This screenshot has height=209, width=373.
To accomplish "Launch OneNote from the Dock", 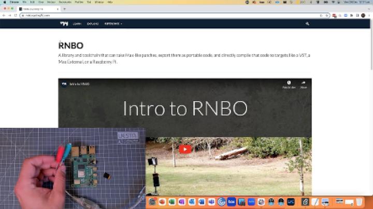I will 182,202.
